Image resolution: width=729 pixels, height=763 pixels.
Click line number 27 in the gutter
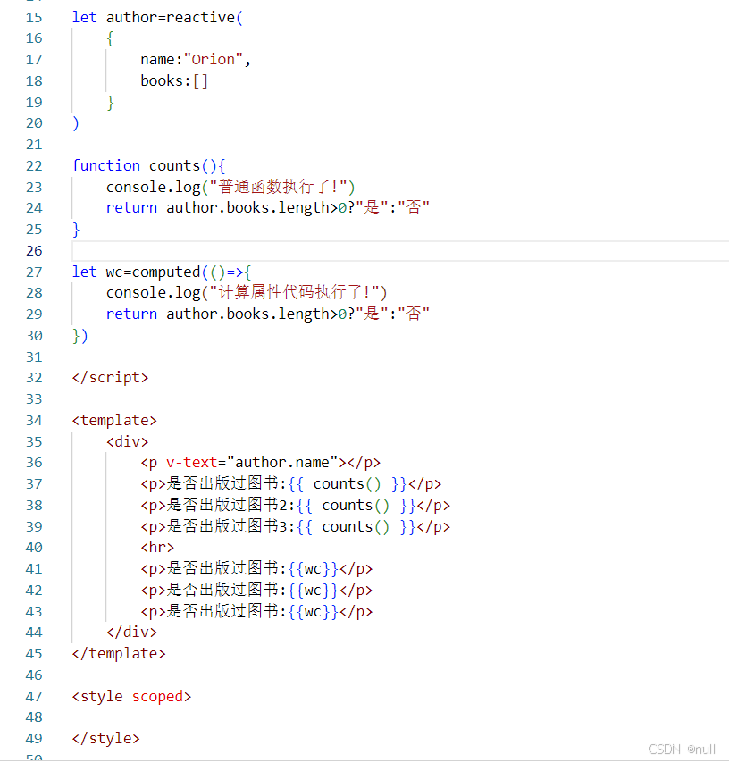34,272
